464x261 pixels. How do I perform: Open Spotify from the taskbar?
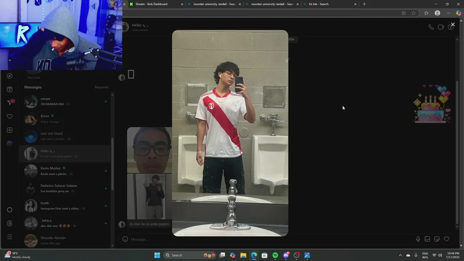pyautogui.click(x=275, y=255)
